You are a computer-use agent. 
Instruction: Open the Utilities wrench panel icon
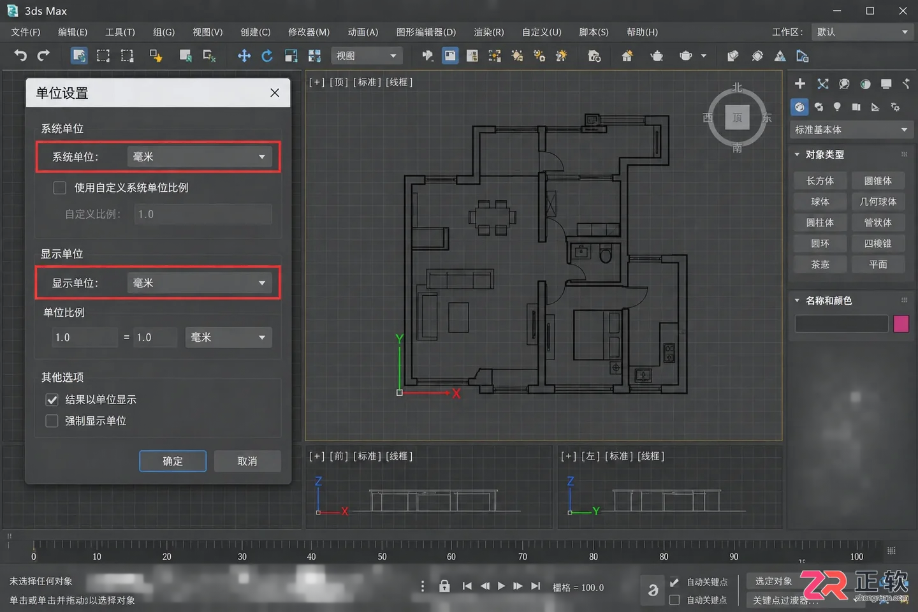(906, 84)
